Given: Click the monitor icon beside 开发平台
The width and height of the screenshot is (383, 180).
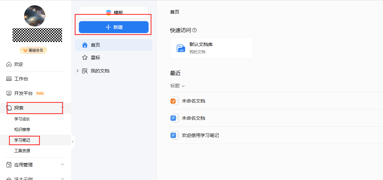Looking at the screenshot, I should coord(9,93).
